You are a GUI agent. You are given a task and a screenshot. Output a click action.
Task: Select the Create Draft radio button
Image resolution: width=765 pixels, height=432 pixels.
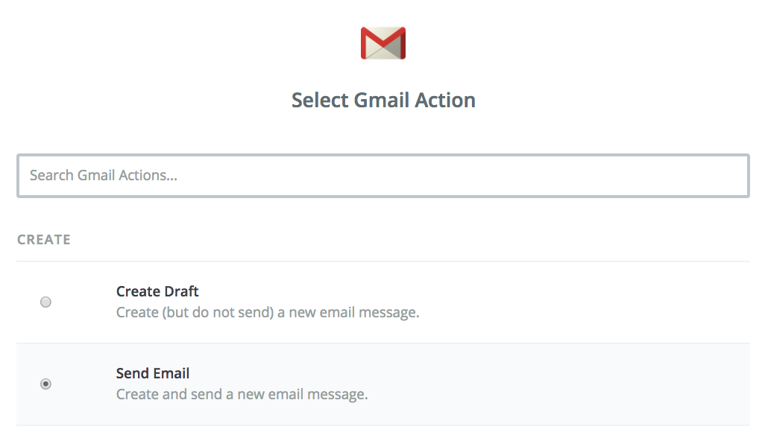[x=45, y=302]
